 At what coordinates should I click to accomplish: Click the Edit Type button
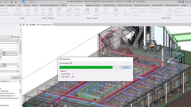point(16,37)
